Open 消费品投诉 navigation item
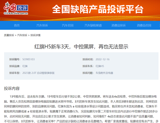Image resolution: width=160 pixels, height=123 pixels. point(118,25)
